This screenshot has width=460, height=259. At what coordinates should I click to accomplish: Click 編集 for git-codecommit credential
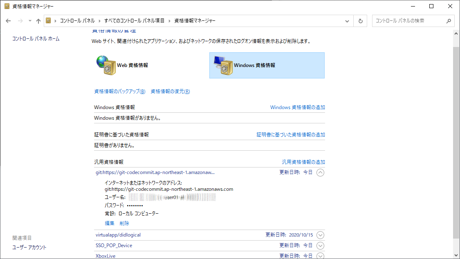pos(110,223)
